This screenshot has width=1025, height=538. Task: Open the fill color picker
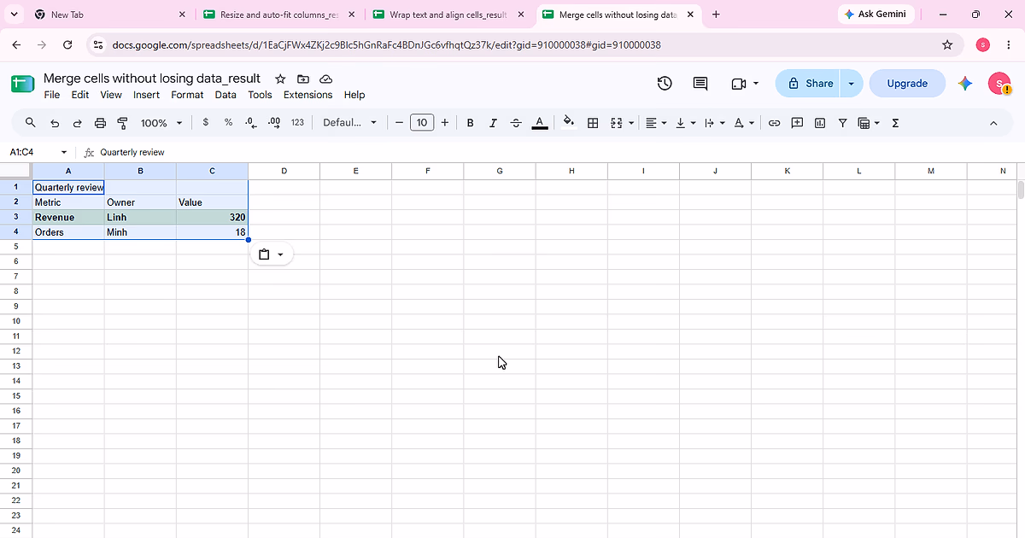[x=570, y=123]
